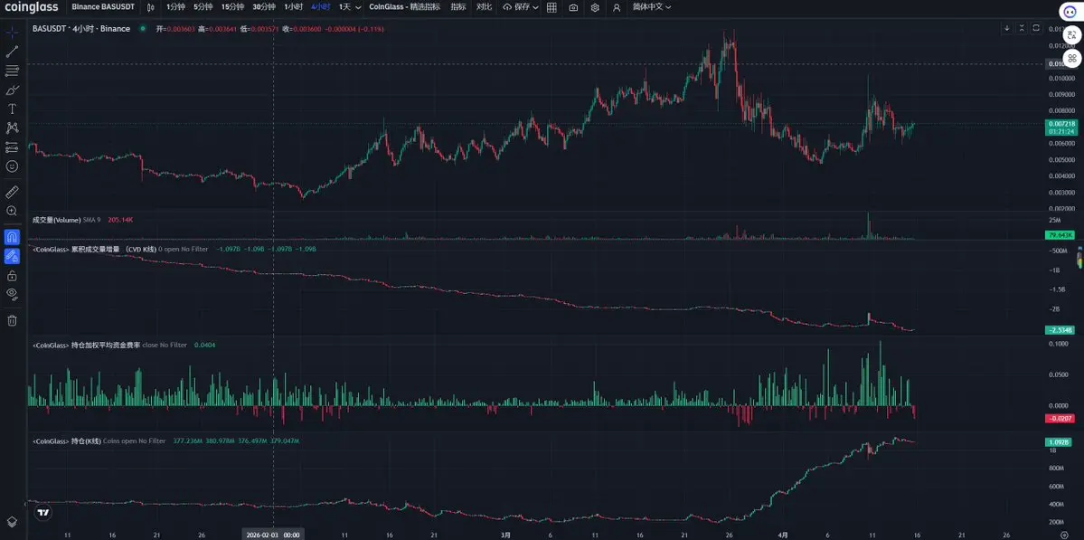Select the text annotation tool

tap(12, 109)
